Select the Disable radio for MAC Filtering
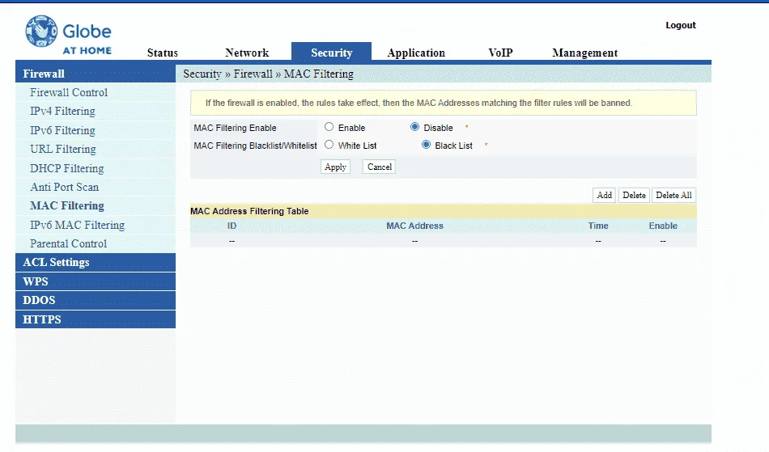The height and width of the screenshot is (452, 769). click(x=415, y=127)
